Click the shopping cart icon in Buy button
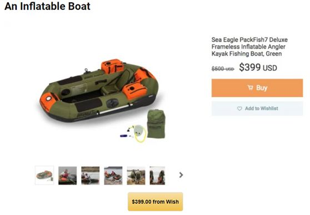 click(251, 88)
